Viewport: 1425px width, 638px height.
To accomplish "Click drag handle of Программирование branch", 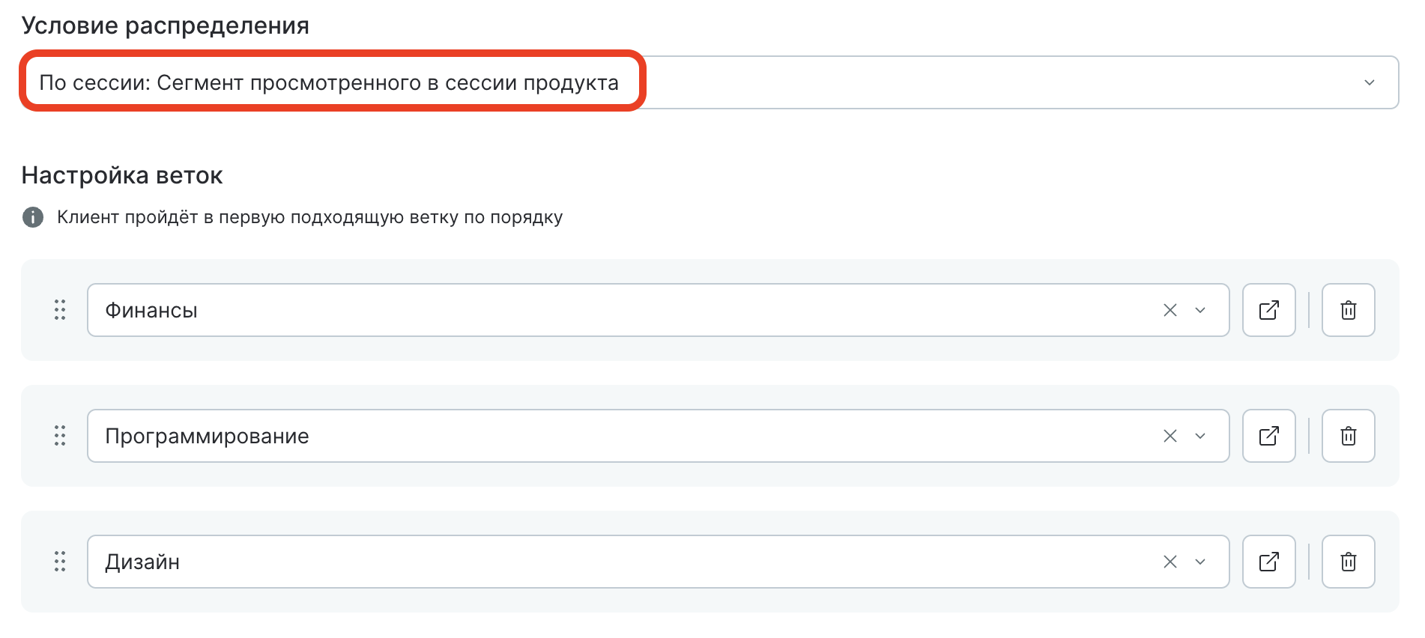I will [x=60, y=436].
